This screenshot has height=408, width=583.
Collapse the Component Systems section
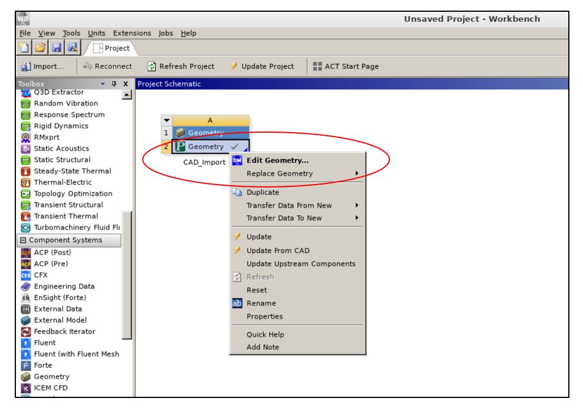(x=23, y=240)
